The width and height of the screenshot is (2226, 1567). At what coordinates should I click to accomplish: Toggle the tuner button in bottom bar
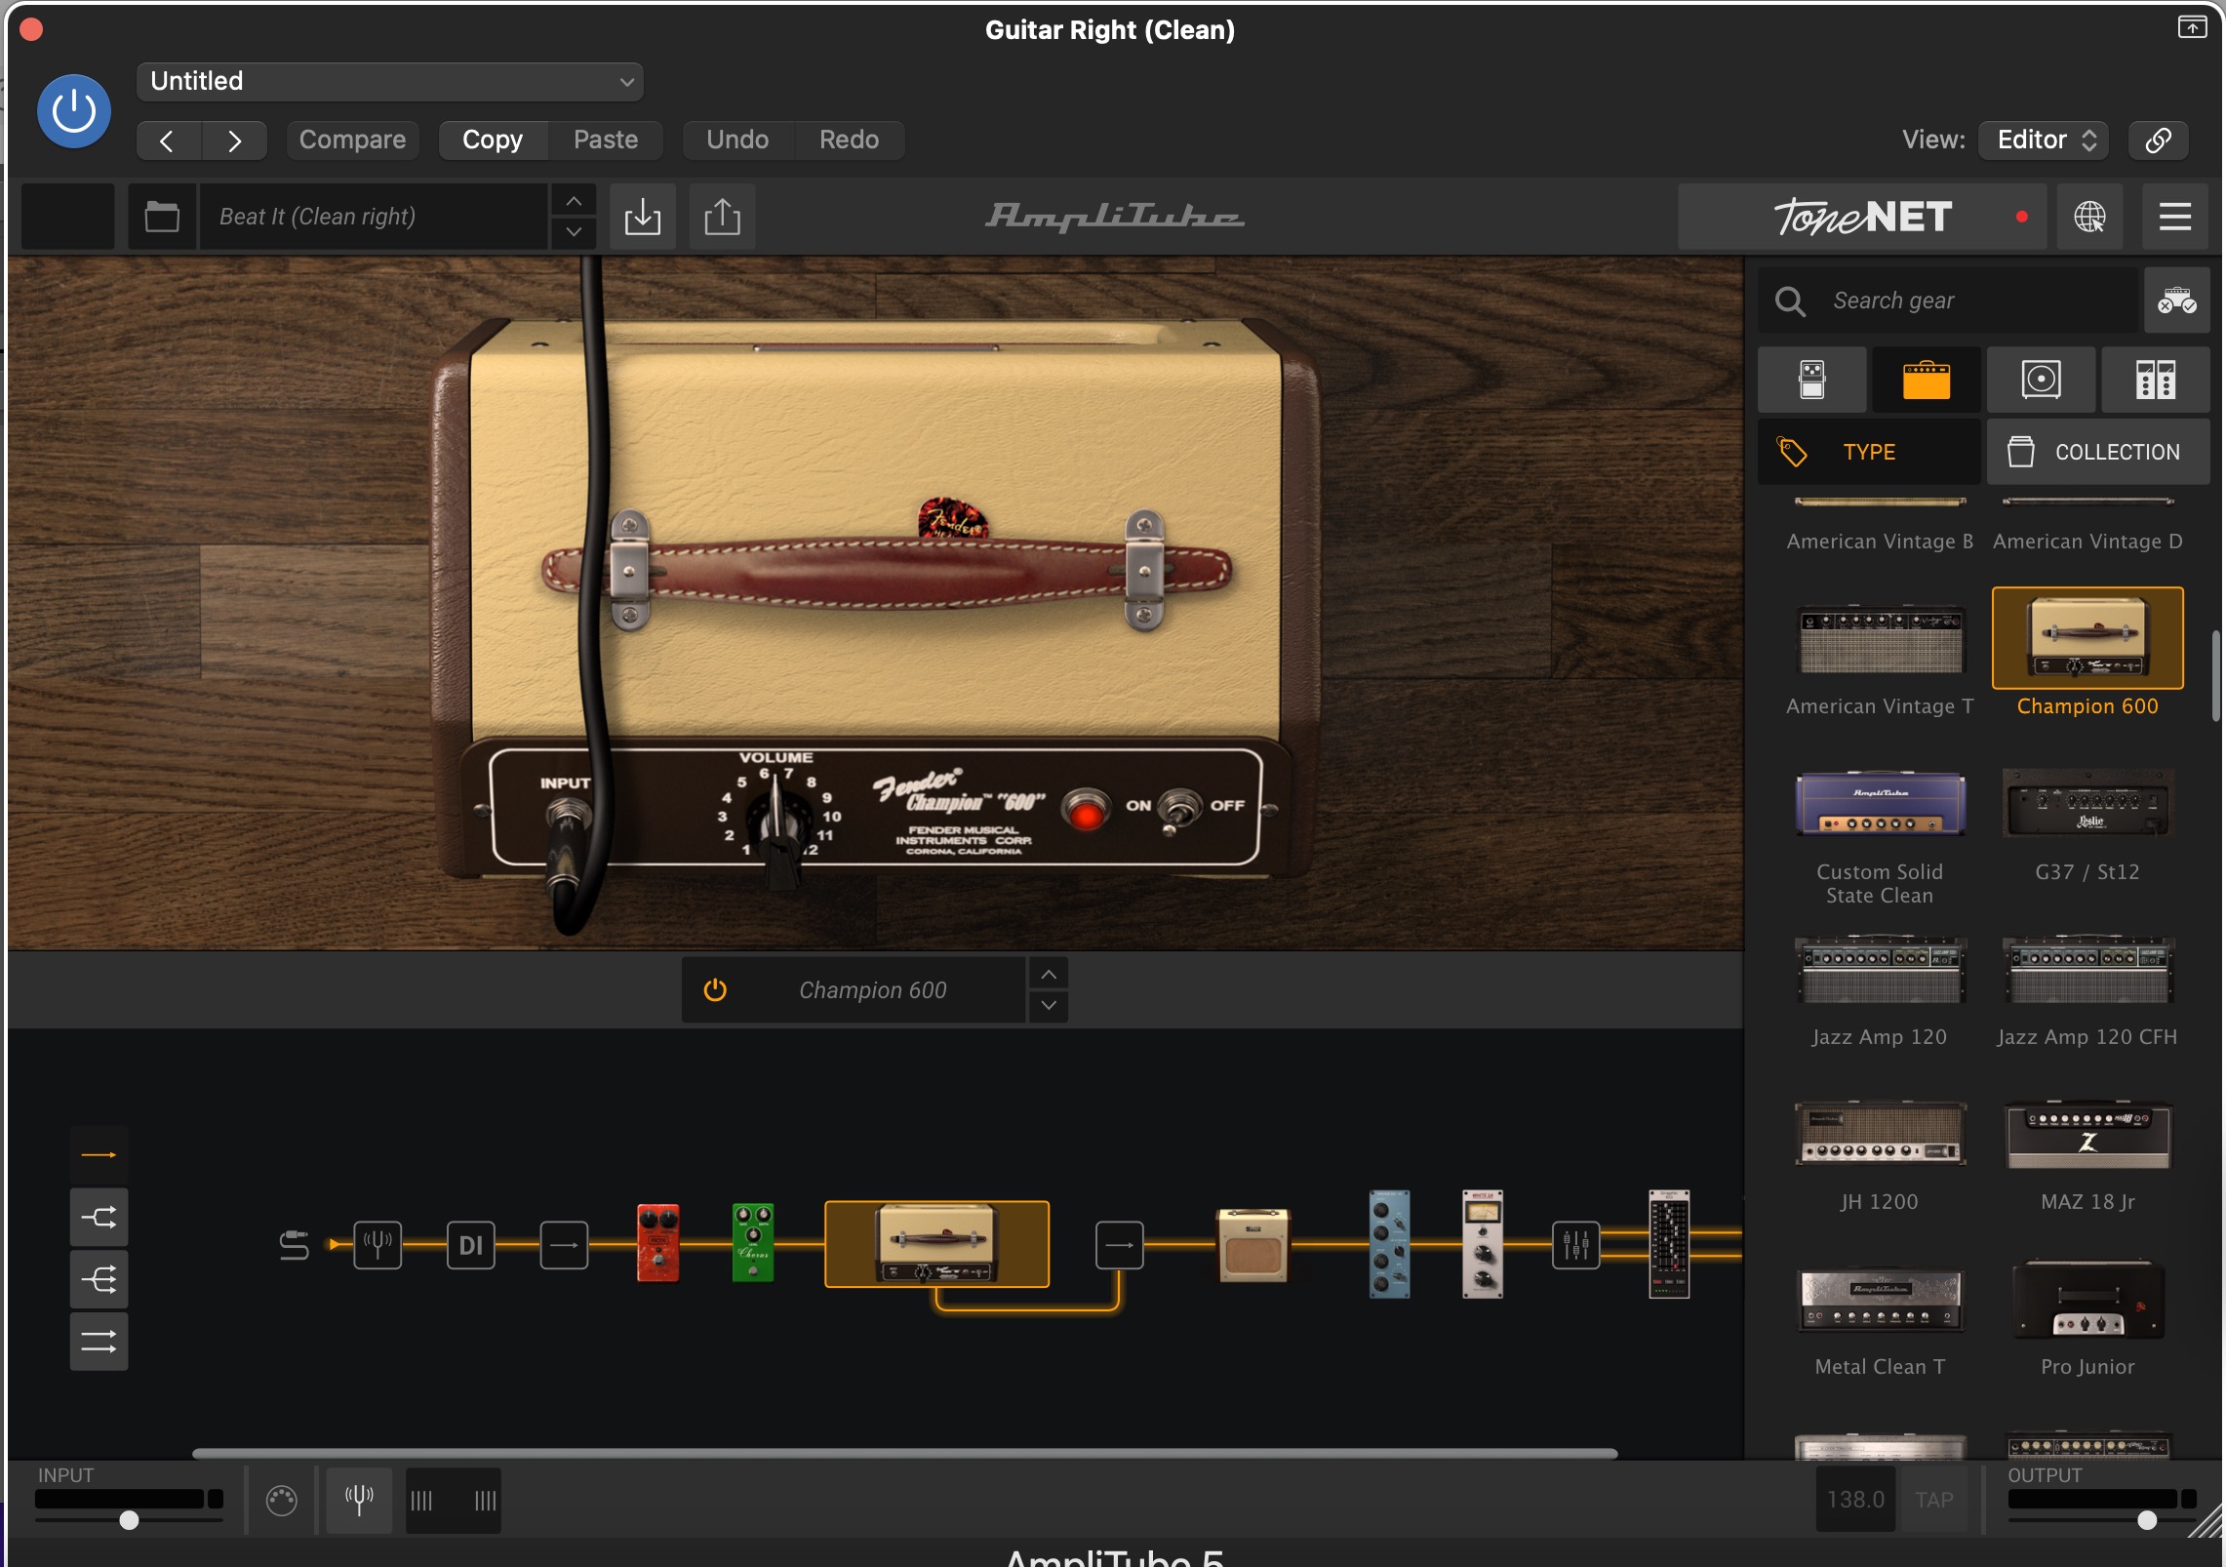point(359,1501)
